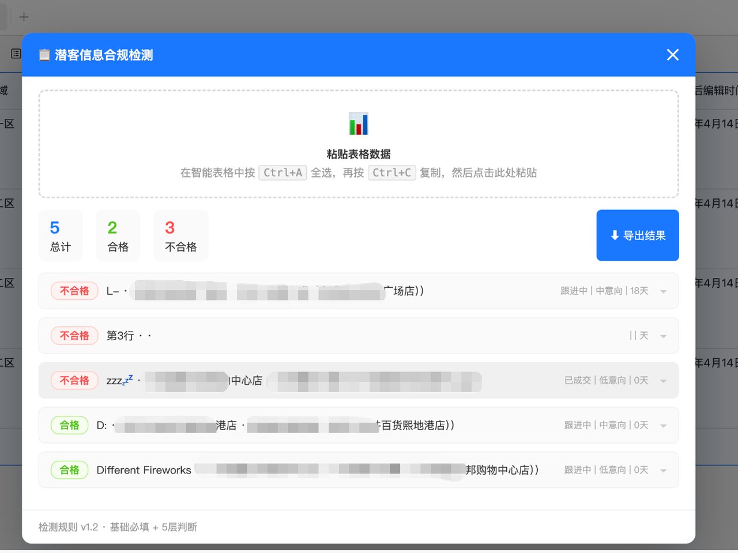738x553 pixels.
Task: Click the table icon in background window toolbar
Action: coord(16,54)
